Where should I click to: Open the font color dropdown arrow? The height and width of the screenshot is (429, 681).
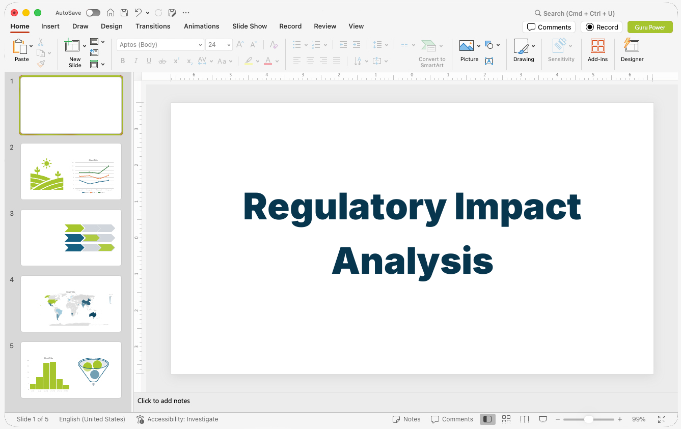coord(277,61)
